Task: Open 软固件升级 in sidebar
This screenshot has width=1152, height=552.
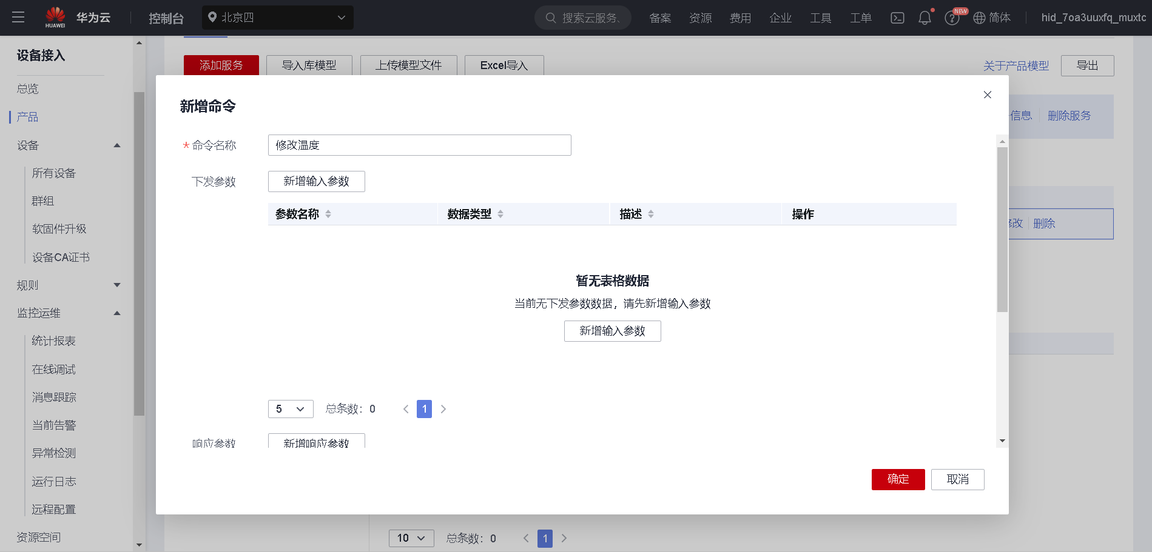Action: 59,229
